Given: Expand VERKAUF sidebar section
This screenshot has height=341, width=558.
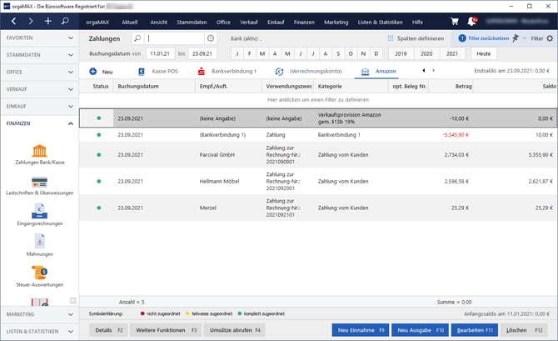Looking at the screenshot, I should point(39,89).
